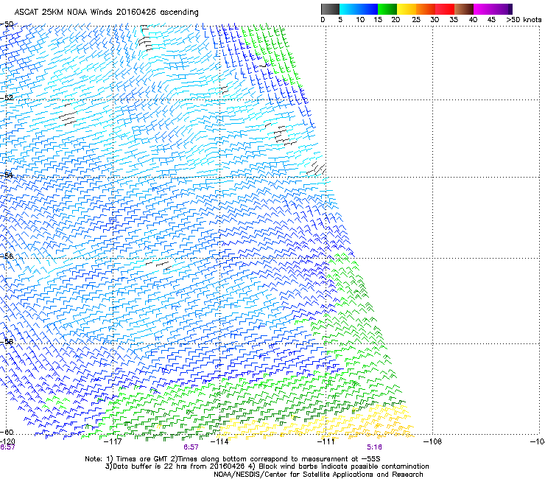Click the 'Data buffer is 22 hrs' note line

pyautogui.click(x=267, y=466)
